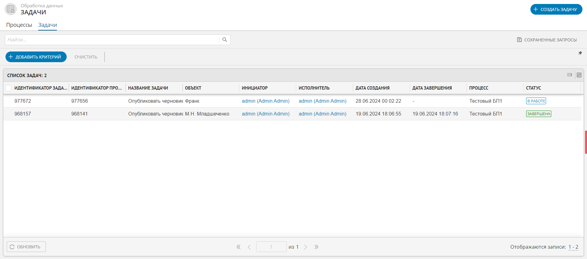Sort by Процесс column header
The width and height of the screenshot is (587, 259).
[x=479, y=88]
